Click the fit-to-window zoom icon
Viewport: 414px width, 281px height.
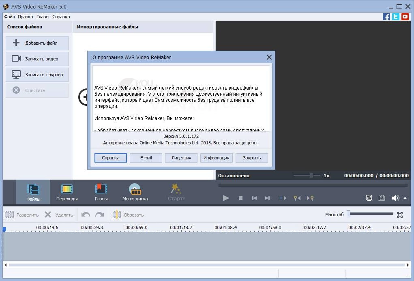(400, 215)
